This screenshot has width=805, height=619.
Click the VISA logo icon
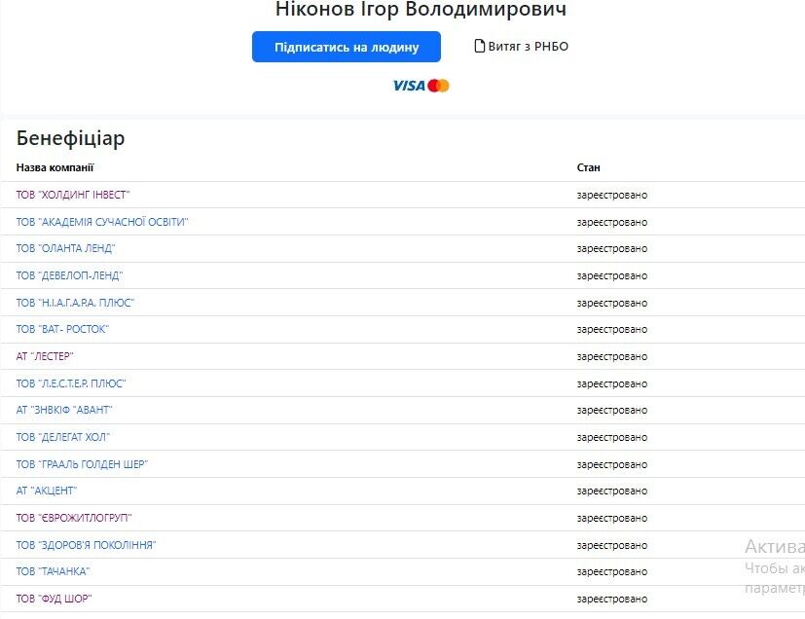(x=409, y=86)
